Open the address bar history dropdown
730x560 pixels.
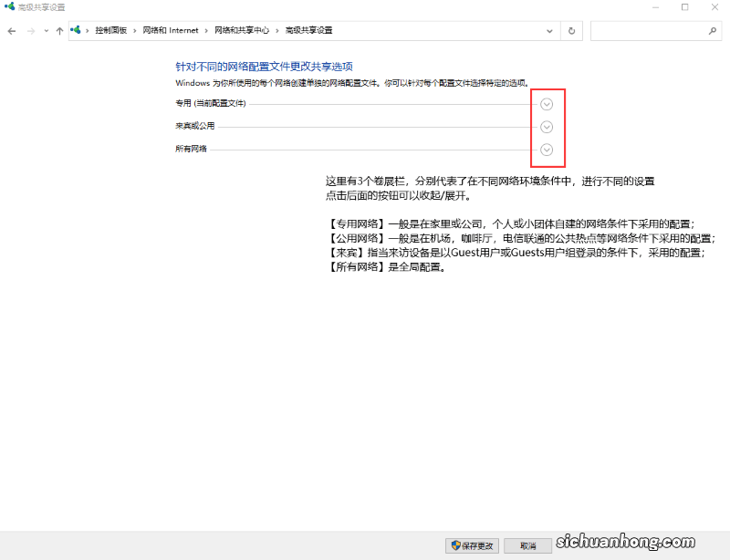coord(549,30)
